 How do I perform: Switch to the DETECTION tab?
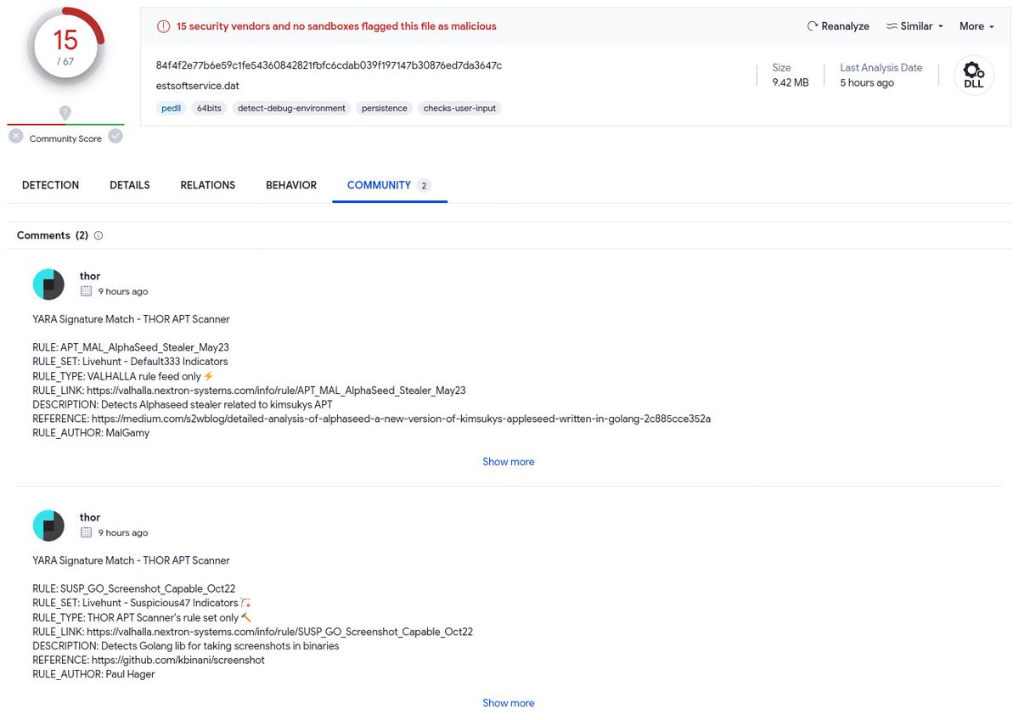pos(50,185)
